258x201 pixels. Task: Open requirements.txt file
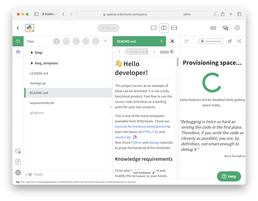click(x=42, y=103)
